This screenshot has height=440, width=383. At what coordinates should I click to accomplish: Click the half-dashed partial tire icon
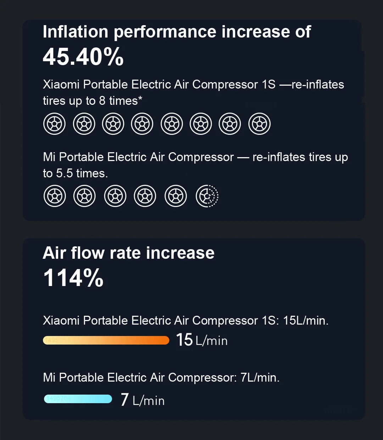[x=207, y=196]
